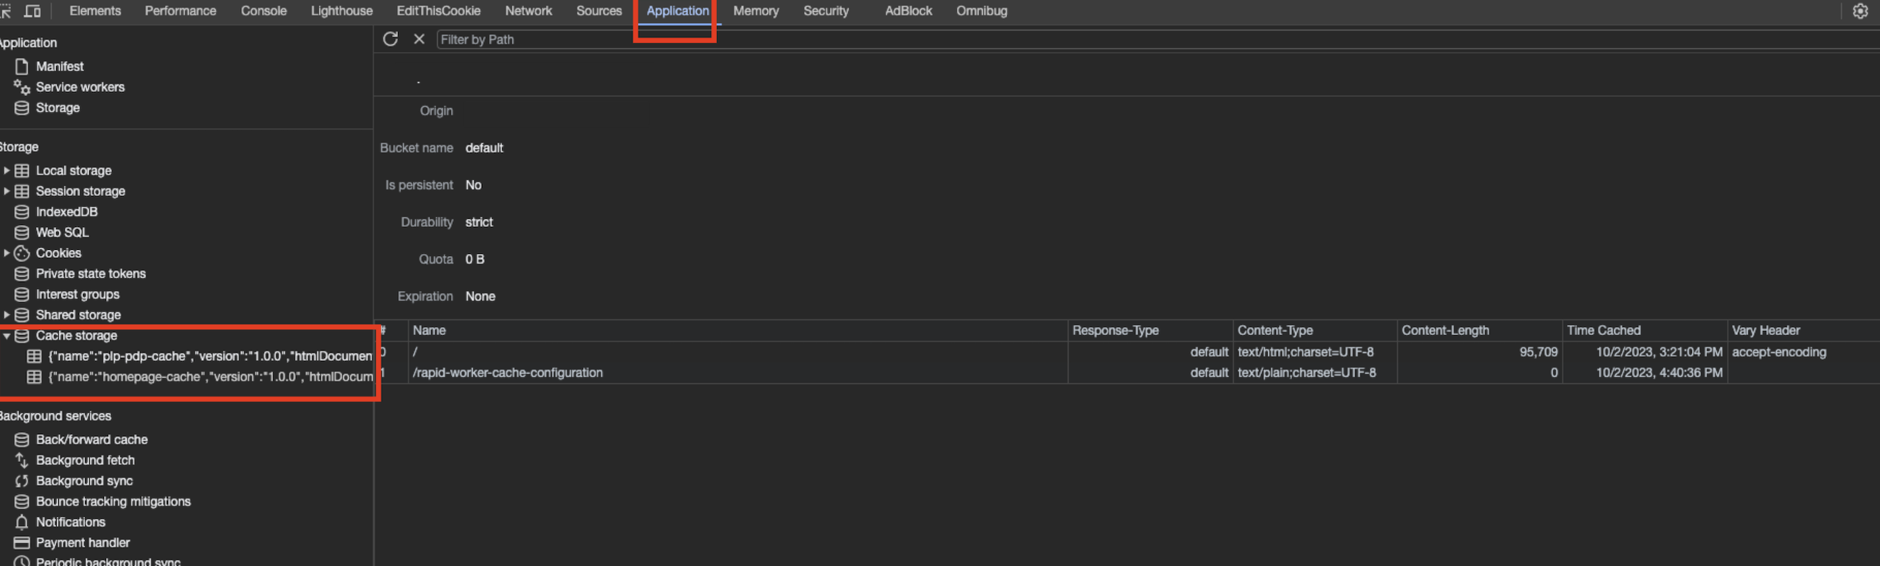
Task: Select the /rapid-worker-cache-configuration row
Action: pyautogui.click(x=1126, y=373)
